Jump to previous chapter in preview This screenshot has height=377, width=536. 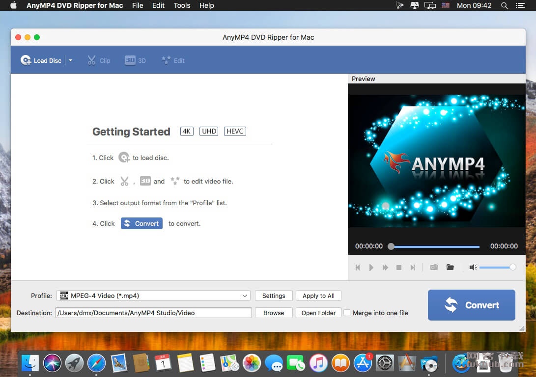tap(358, 268)
